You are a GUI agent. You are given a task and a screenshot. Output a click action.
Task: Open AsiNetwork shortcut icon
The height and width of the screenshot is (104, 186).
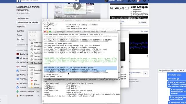pyautogui.click(x=17, y=83)
